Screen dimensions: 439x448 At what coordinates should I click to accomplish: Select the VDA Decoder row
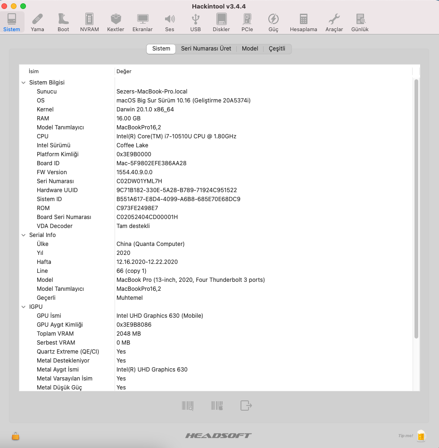pyautogui.click(x=216, y=226)
